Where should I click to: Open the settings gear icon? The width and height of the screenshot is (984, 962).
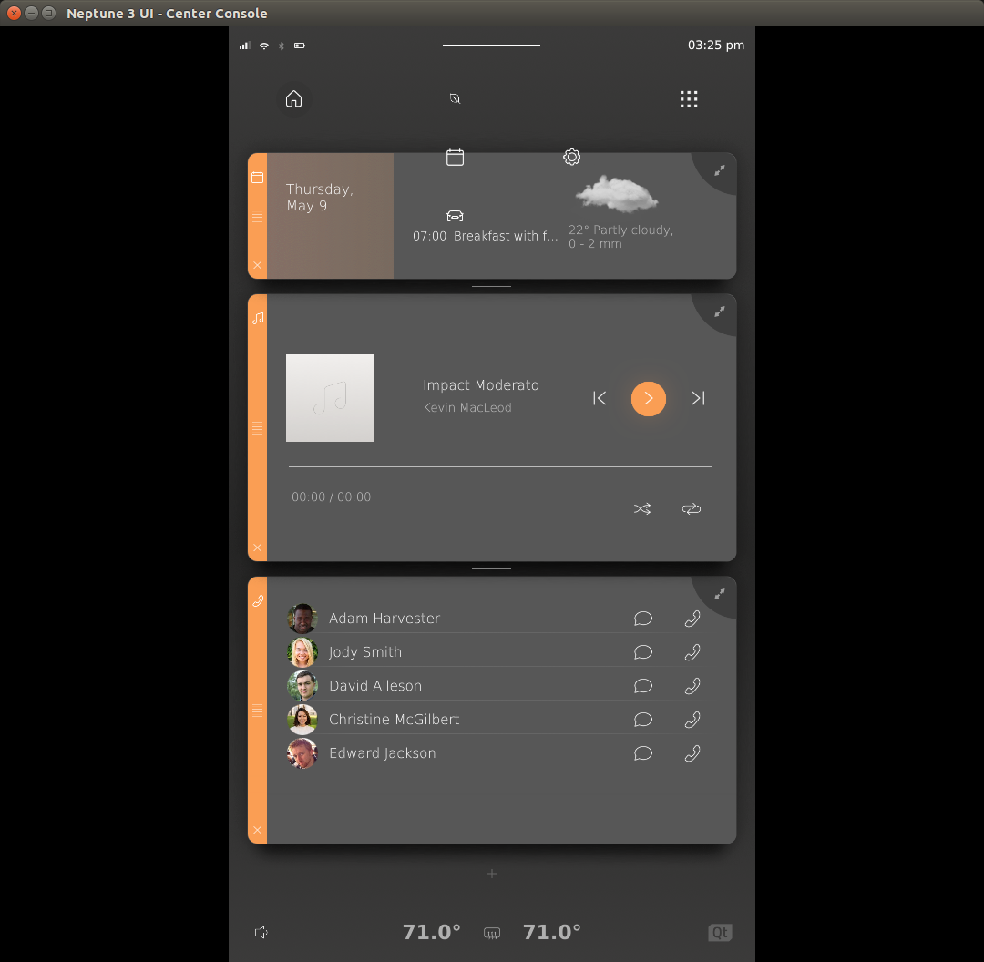coord(571,157)
